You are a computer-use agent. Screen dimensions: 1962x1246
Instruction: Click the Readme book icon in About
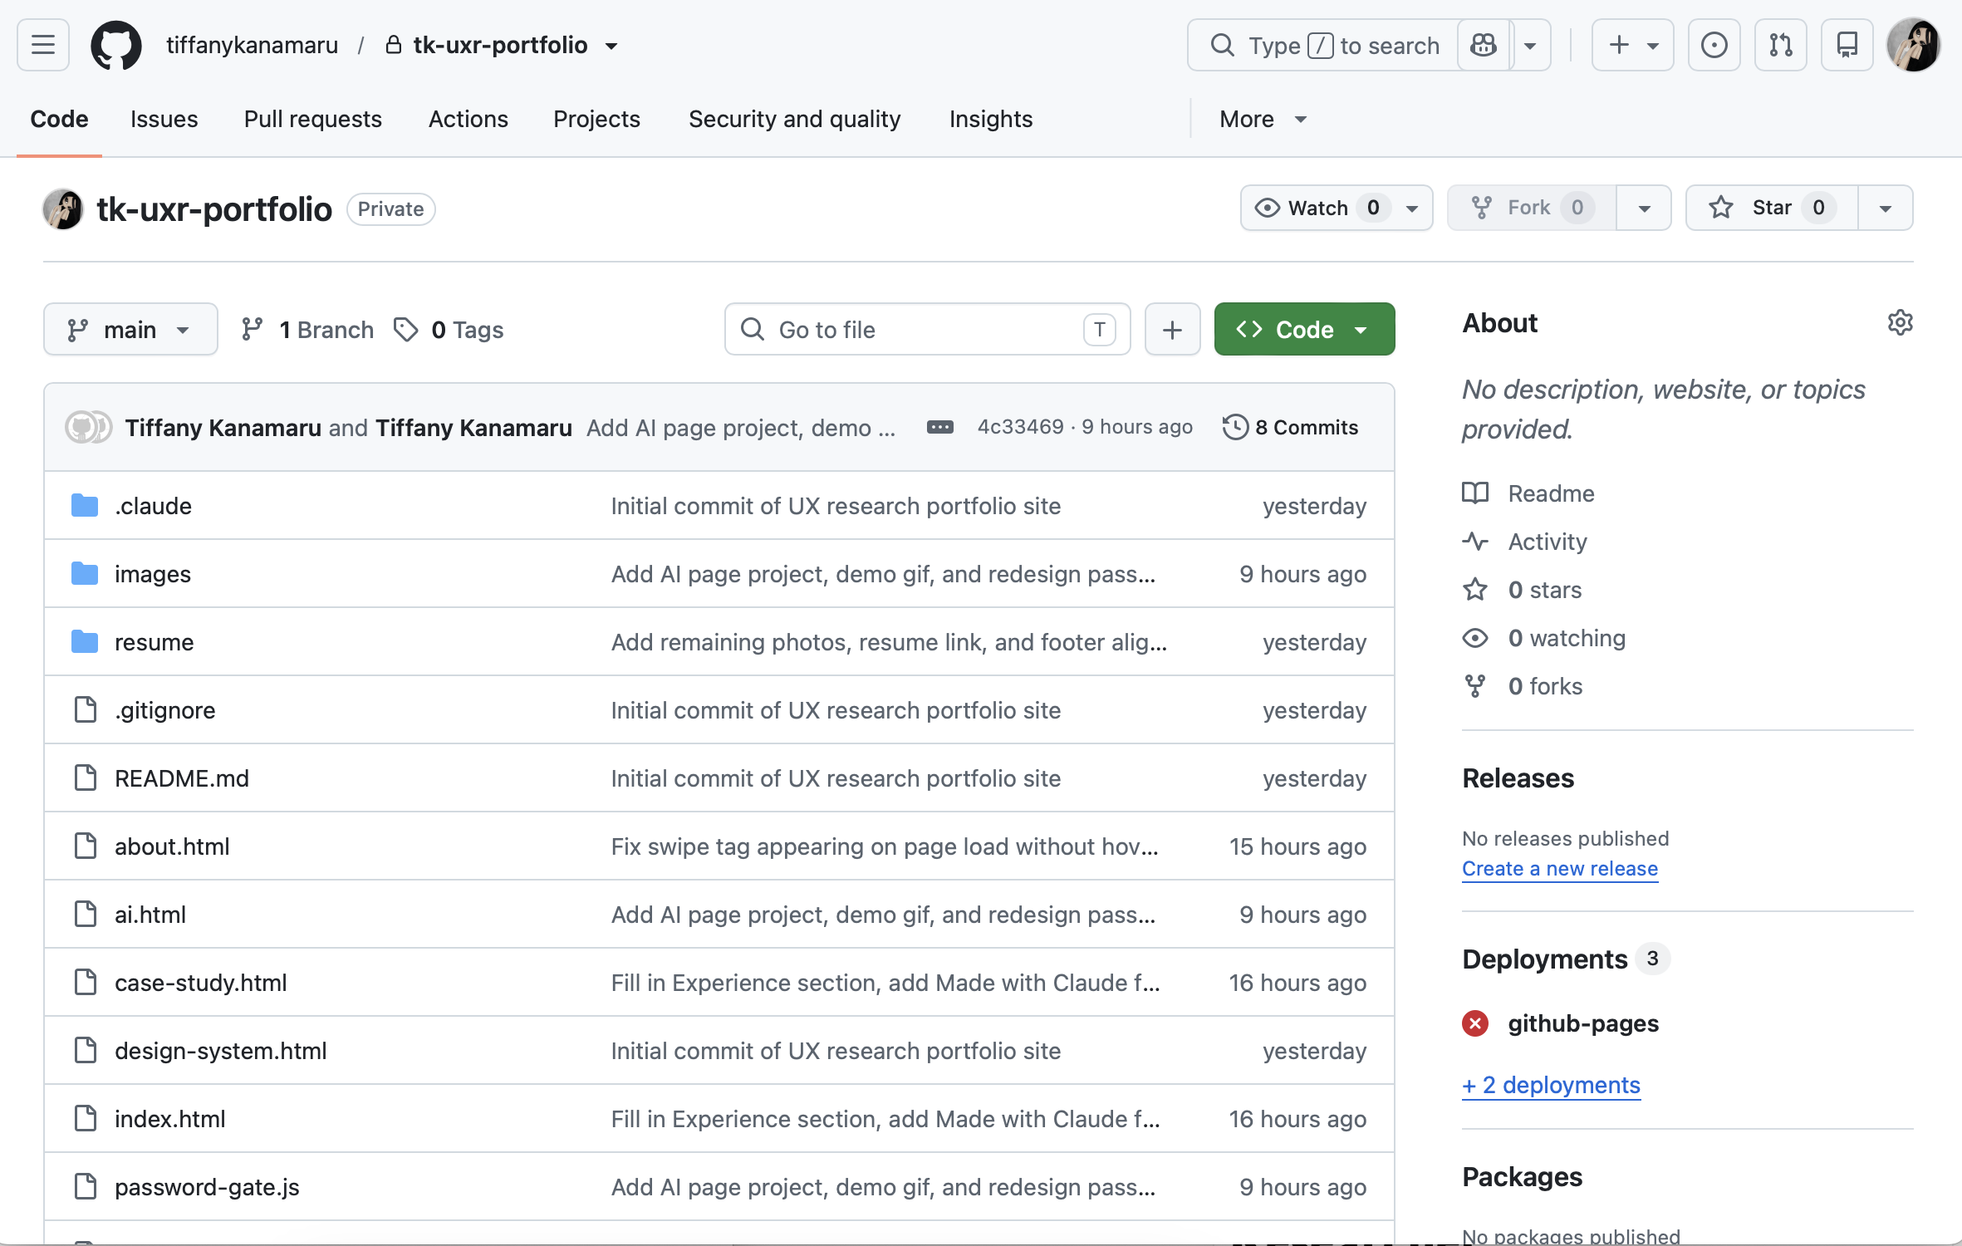pyautogui.click(x=1475, y=493)
